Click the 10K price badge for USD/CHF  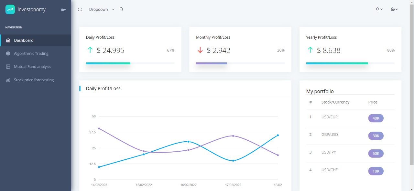coord(376,171)
